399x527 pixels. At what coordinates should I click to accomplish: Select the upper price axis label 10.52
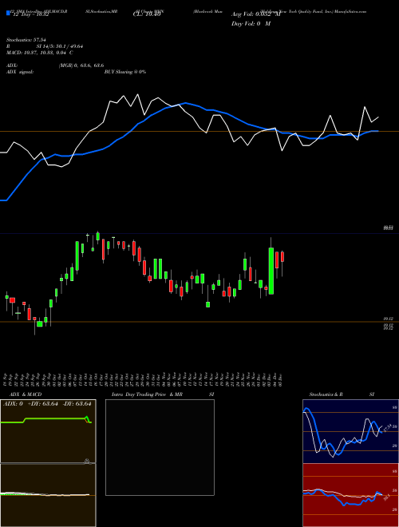(389, 228)
